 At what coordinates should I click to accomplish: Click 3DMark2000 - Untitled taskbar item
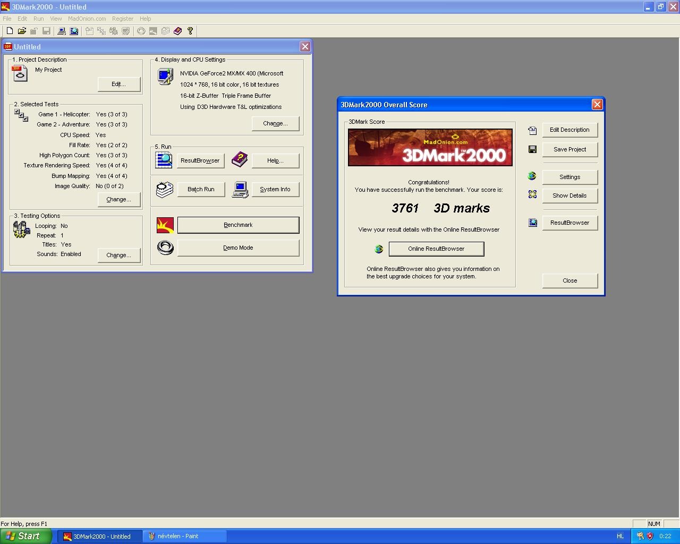tap(99, 536)
